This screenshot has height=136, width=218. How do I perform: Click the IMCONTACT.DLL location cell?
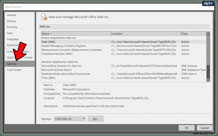click(x=144, y=46)
